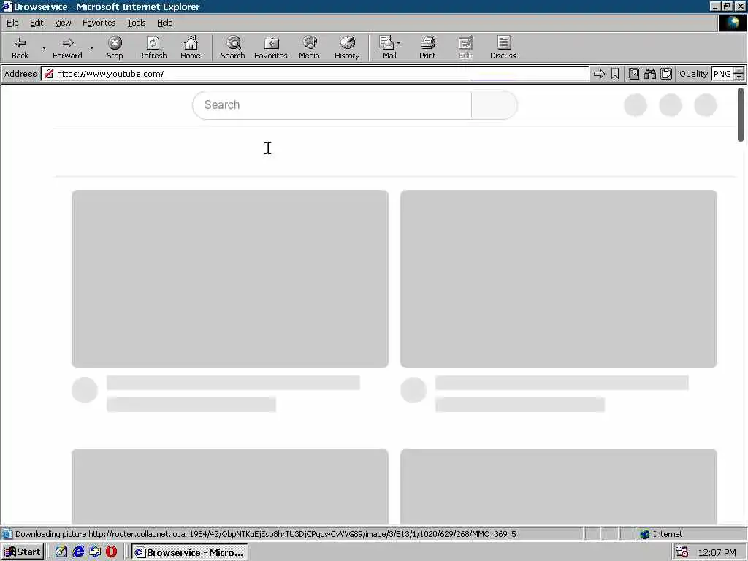Click the page vertical scrollbar thumb
748x561 pixels.
tap(741, 115)
